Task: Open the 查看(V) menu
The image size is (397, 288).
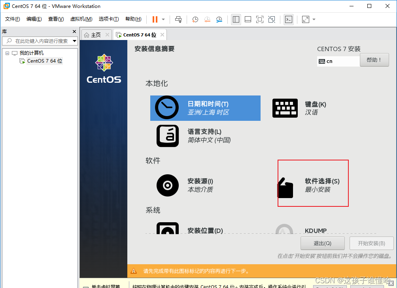Action: (x=56, y=19)
